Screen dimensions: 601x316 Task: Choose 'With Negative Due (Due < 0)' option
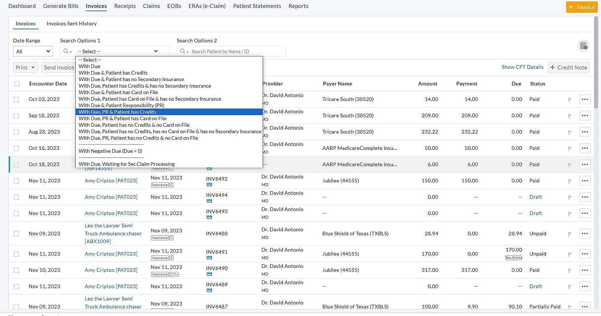click(110, 151)
